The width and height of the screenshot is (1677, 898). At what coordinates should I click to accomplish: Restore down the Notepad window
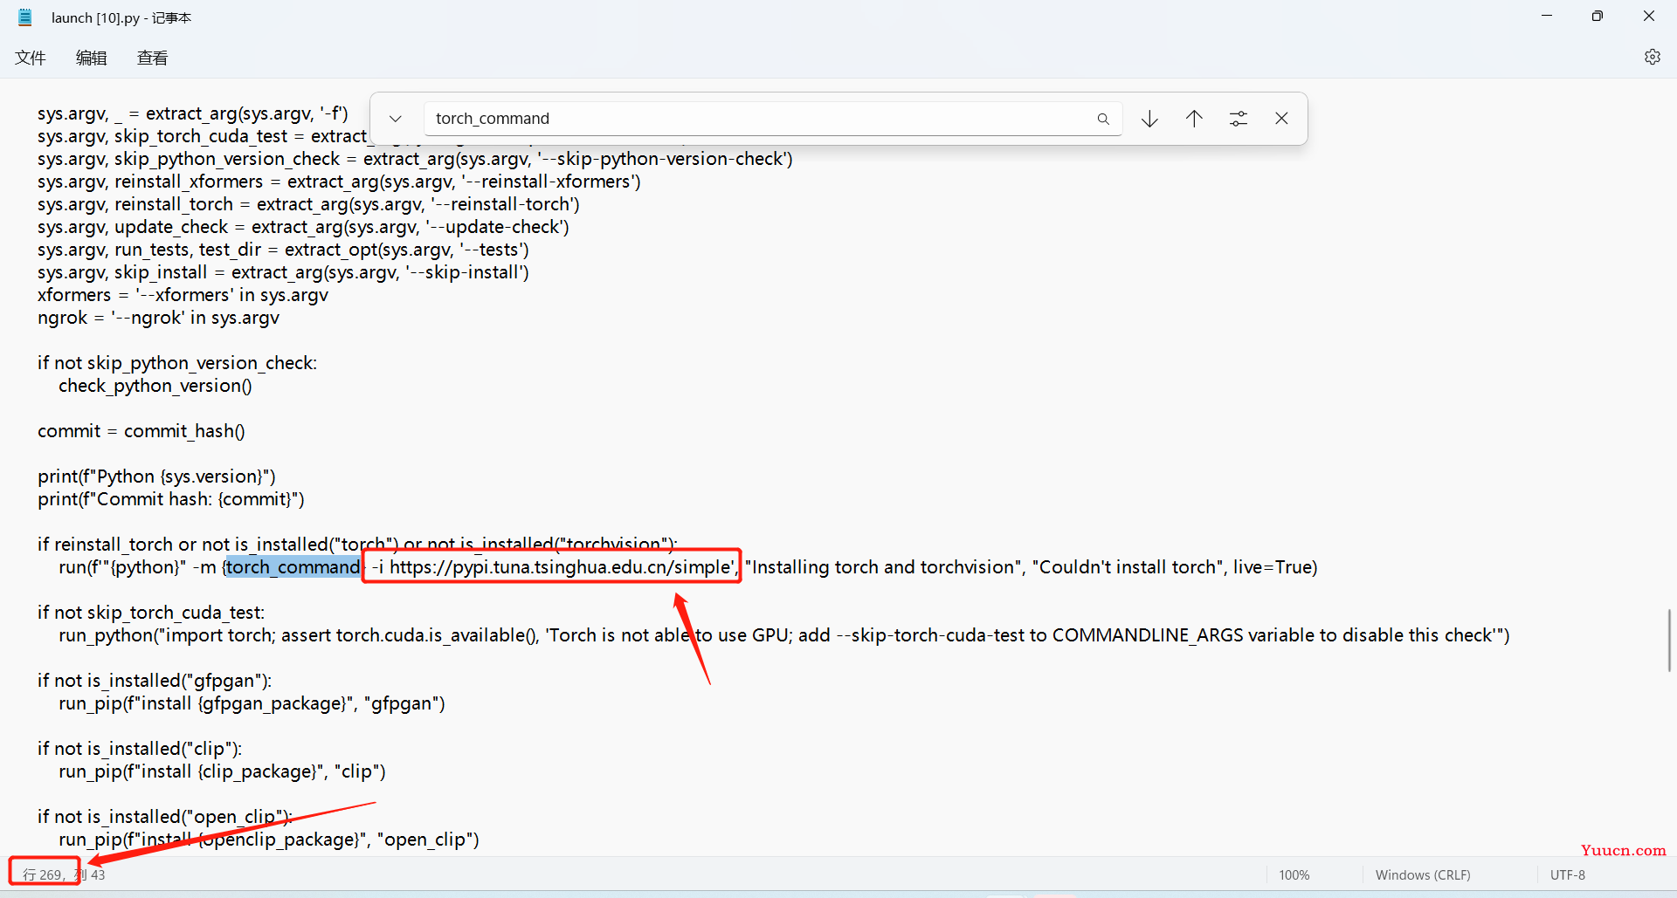[1598, 16]
